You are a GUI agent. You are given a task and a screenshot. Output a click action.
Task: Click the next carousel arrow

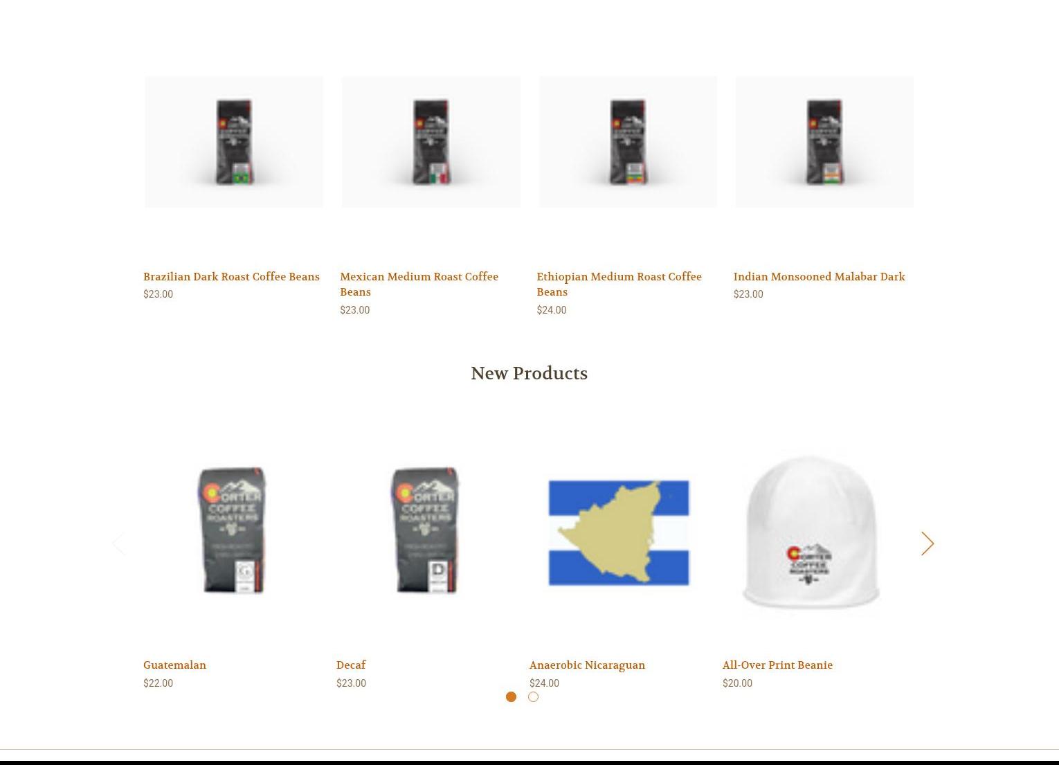[927, 543]
